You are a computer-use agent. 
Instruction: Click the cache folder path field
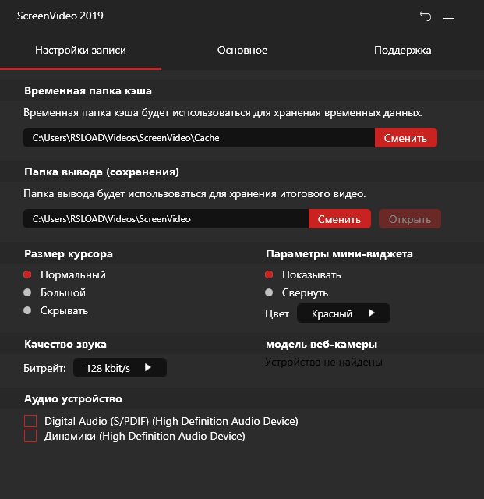[x=199, y=138]
